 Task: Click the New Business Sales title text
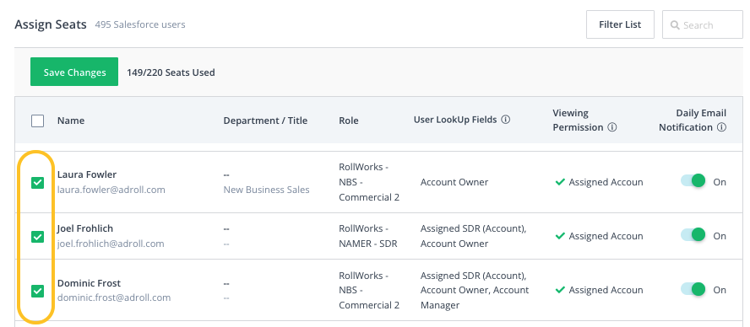(x=266, y=190)
